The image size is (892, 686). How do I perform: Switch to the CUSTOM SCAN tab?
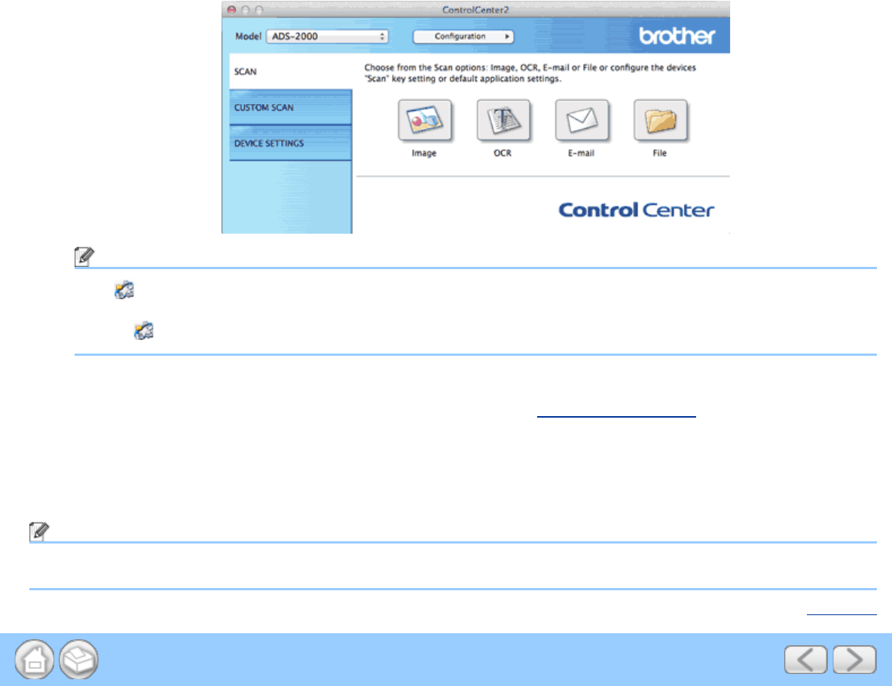(x=291, y=108)
